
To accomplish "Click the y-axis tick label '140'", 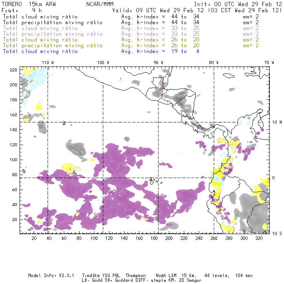I will [13, 130].
